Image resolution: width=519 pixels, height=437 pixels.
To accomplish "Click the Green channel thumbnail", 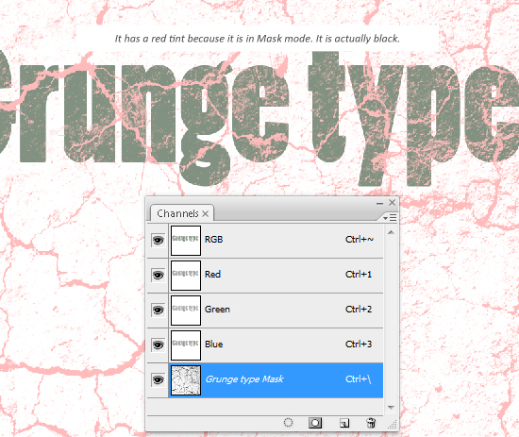I will click(186, 311).
